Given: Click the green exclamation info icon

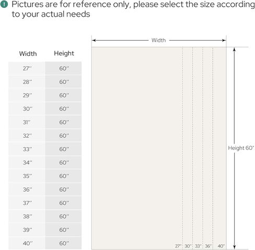Looking at the screenshot, I should (4, 4).
